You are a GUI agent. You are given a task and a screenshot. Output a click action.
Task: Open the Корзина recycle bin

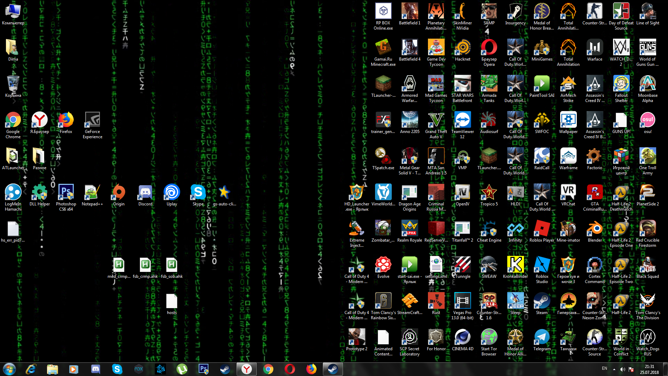tap(13, 86)
